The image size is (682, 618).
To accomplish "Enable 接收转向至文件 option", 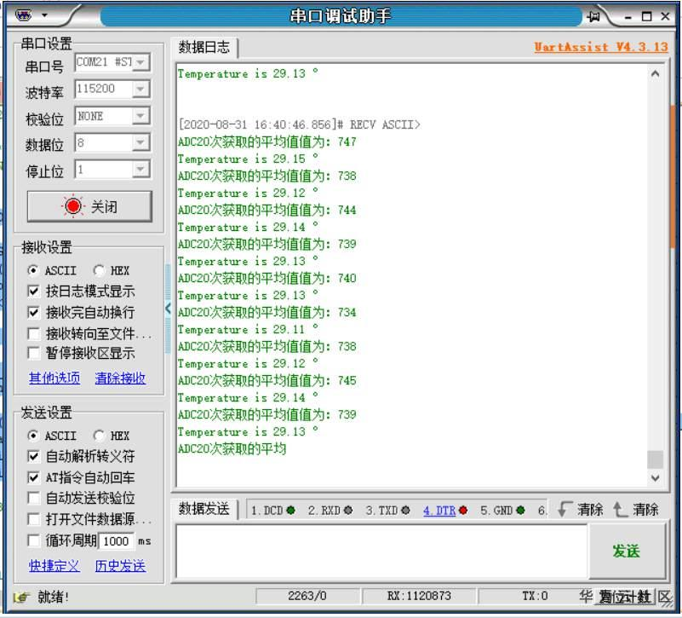I will tap(34, 333).
